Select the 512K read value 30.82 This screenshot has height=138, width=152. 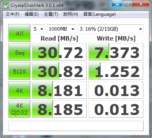[59, 71]
